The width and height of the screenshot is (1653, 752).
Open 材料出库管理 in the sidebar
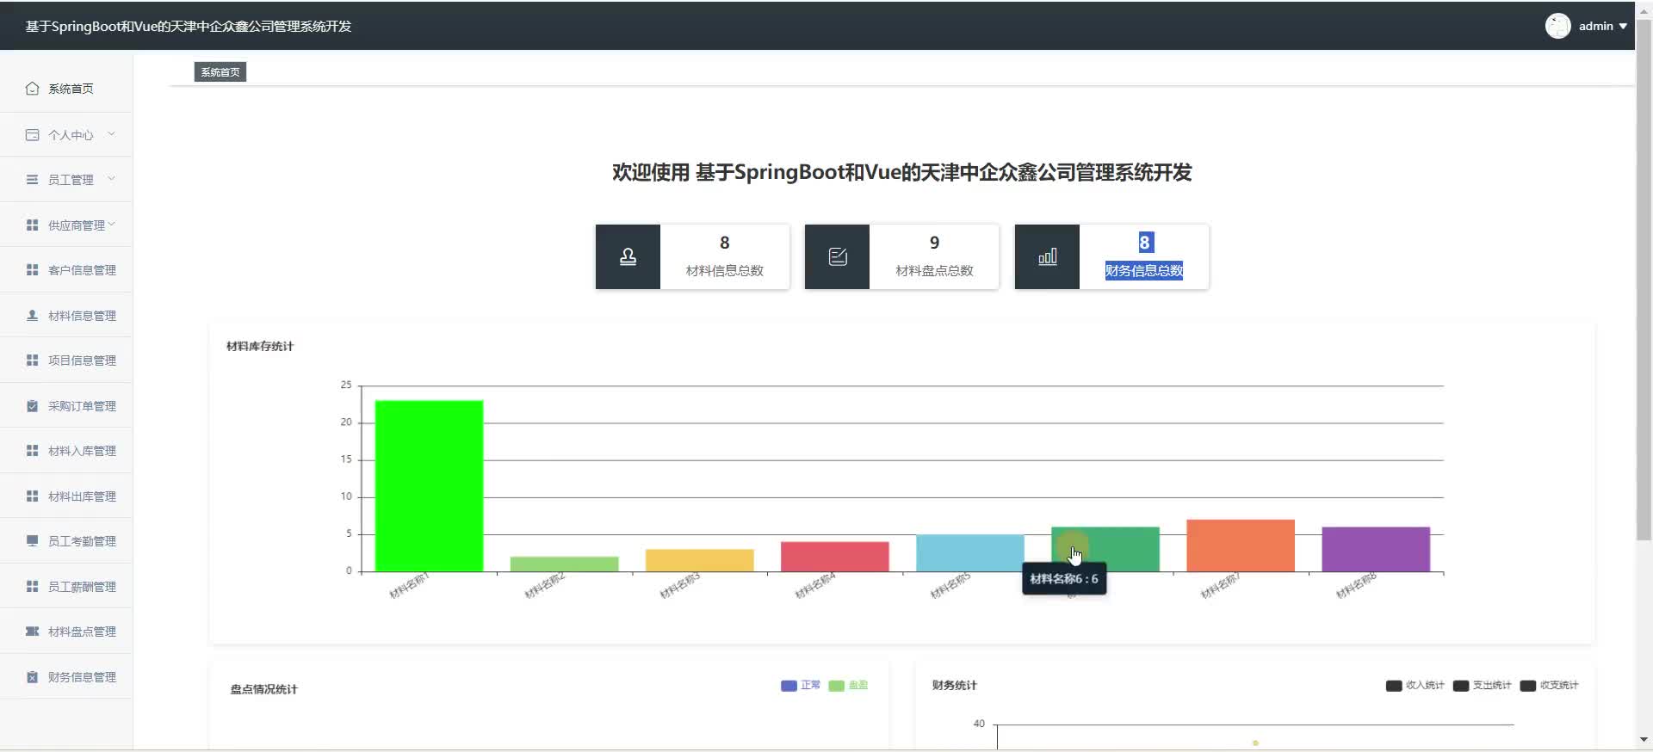click(x=66, y=496)
